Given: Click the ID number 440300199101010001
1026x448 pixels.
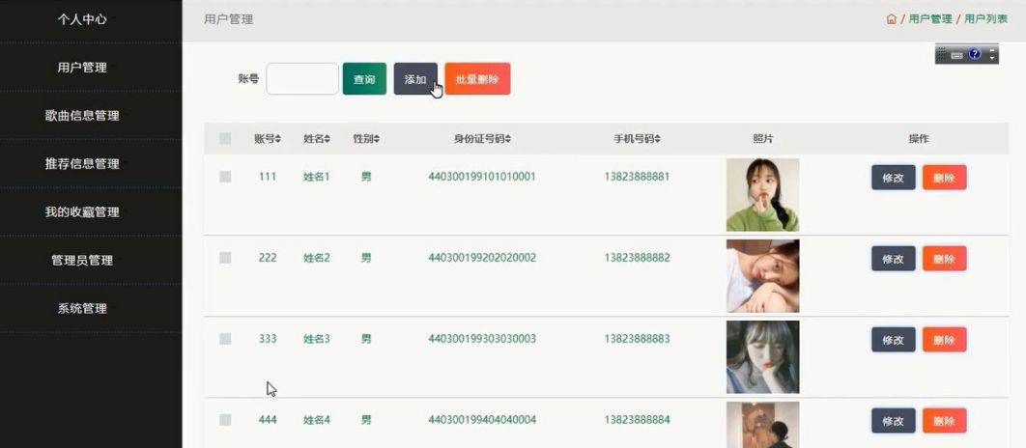Looking at the screenshot, I should click(x=482, y=177).
